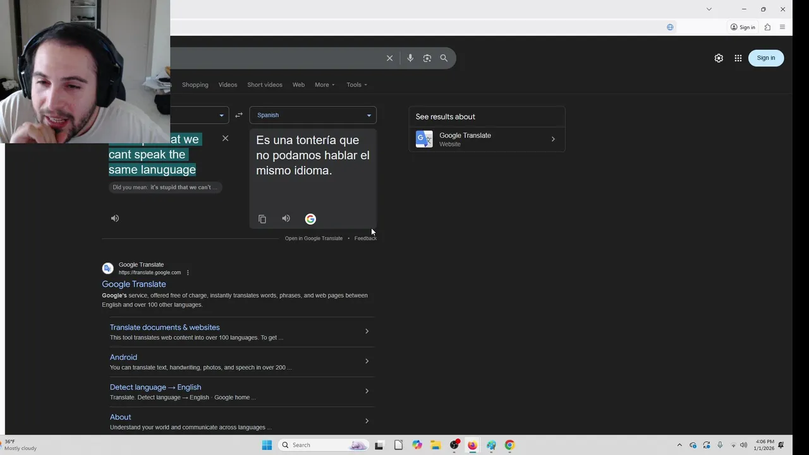Open Google Translate card under See results about
The width and height of the screenshot is (809, 455).
coord(487,139)
